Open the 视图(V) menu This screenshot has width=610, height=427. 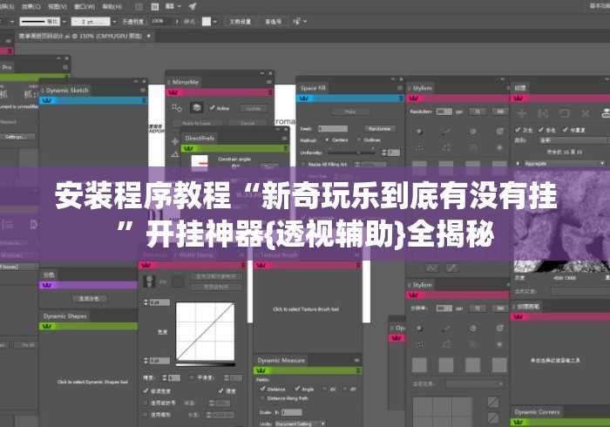[58, 6]
